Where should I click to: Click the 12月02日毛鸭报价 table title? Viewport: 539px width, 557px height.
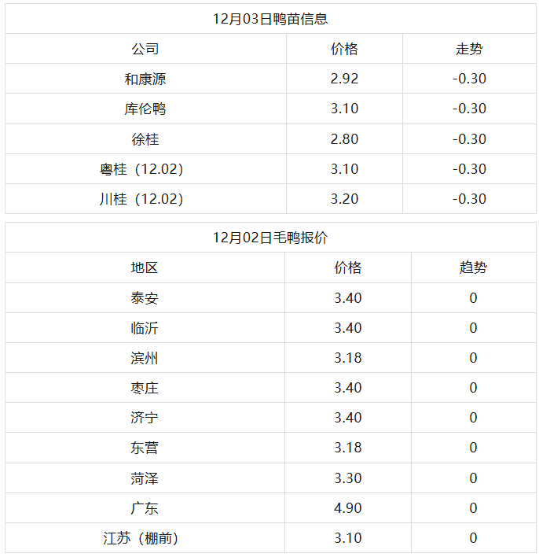269,238
